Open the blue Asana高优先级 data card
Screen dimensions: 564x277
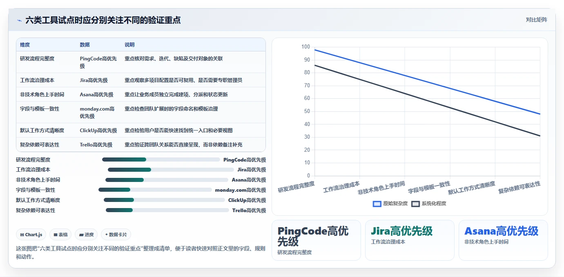503,240
